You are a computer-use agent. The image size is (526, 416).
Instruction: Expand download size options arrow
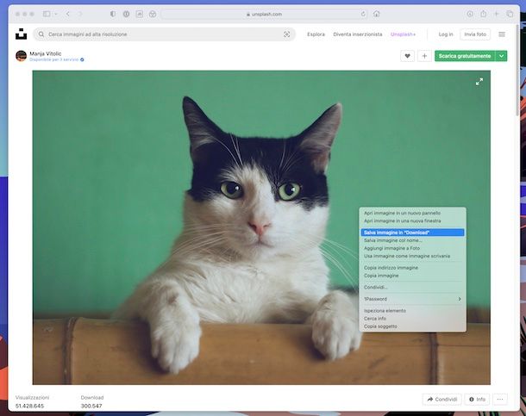pos(501,56)
